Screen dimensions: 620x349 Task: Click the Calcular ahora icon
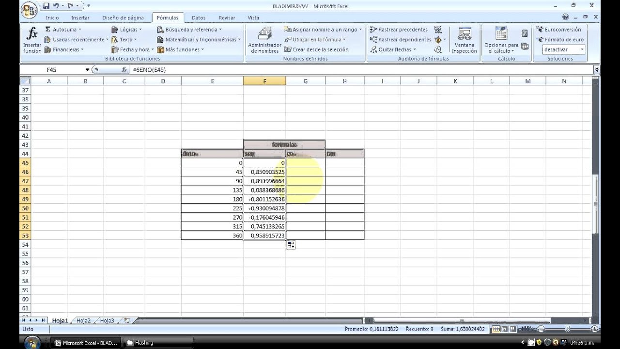[525, 33]
